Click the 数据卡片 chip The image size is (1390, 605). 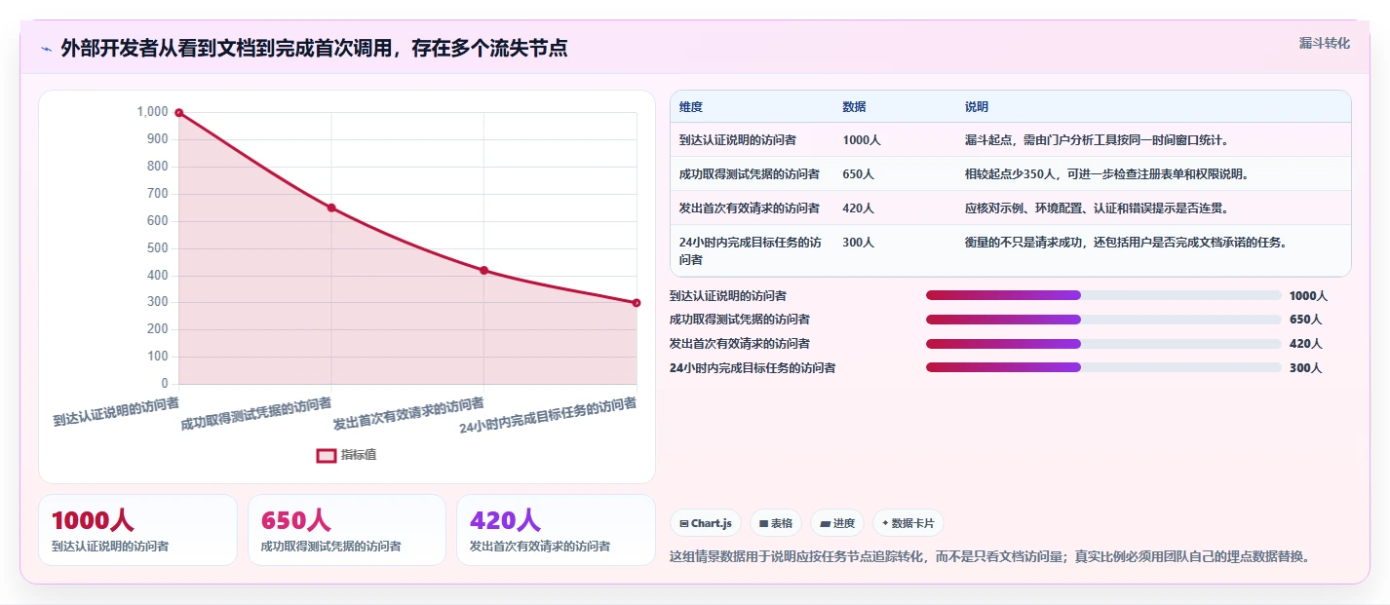[x=907, y=523]
